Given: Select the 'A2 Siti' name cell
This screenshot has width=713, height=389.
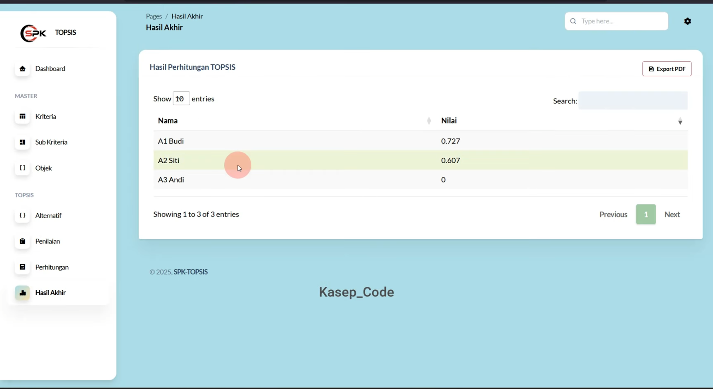Looking at the screenshot, I should [x=169, y=160].
